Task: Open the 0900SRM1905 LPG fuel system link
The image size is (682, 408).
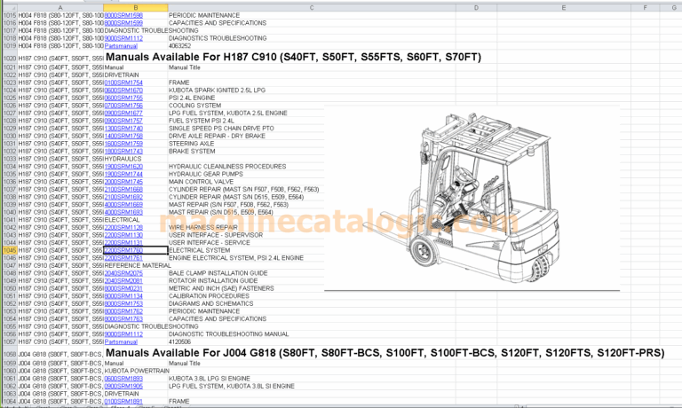Action: (x=123, y=386)
